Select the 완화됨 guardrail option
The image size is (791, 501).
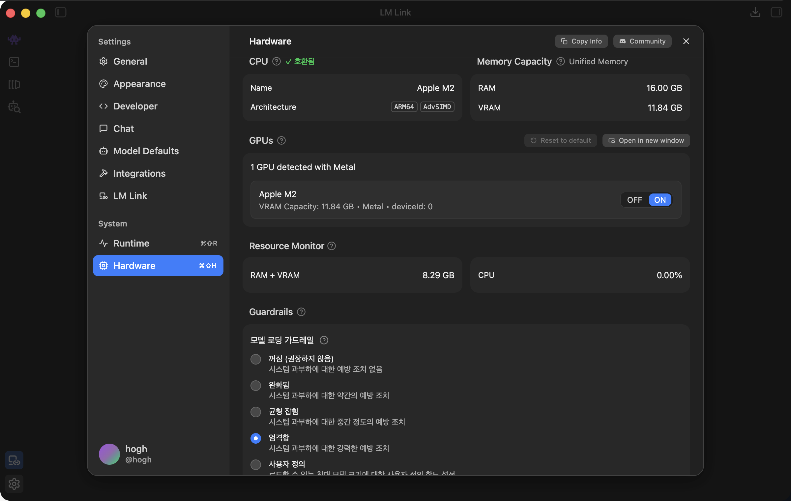click(256, 385)
